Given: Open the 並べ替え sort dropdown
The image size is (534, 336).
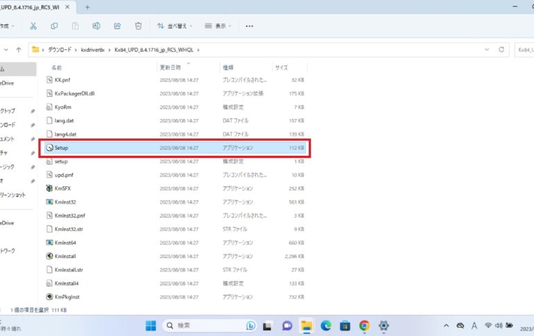Looking at the screenshot, I should click(174, 26).
